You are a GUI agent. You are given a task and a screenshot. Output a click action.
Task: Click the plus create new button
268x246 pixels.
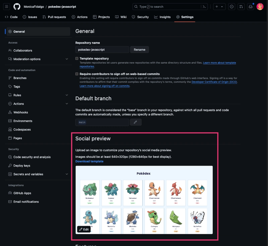tap(217, 7)
